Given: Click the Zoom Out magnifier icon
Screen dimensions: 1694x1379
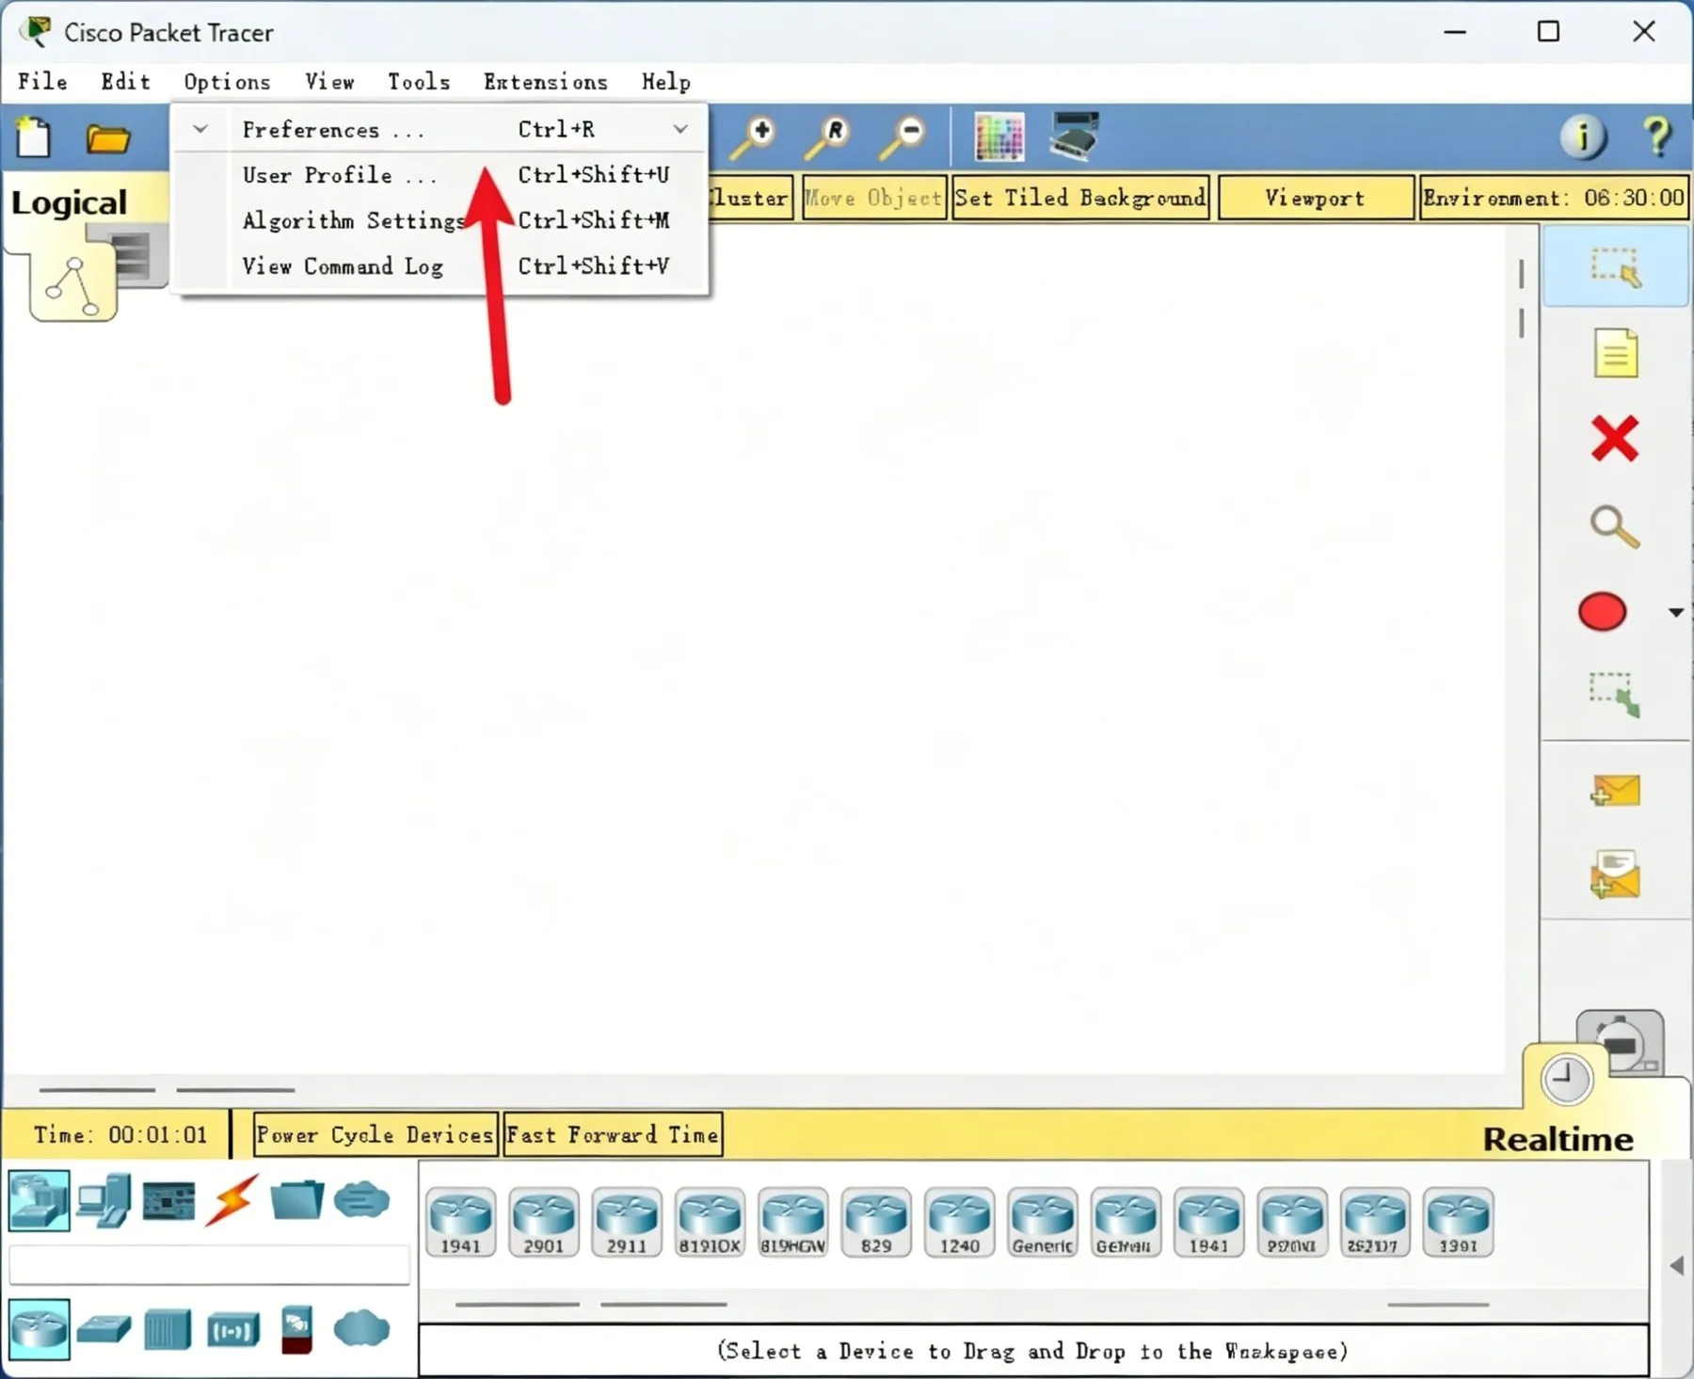Looking at the screenshot, I should point(903,137).
